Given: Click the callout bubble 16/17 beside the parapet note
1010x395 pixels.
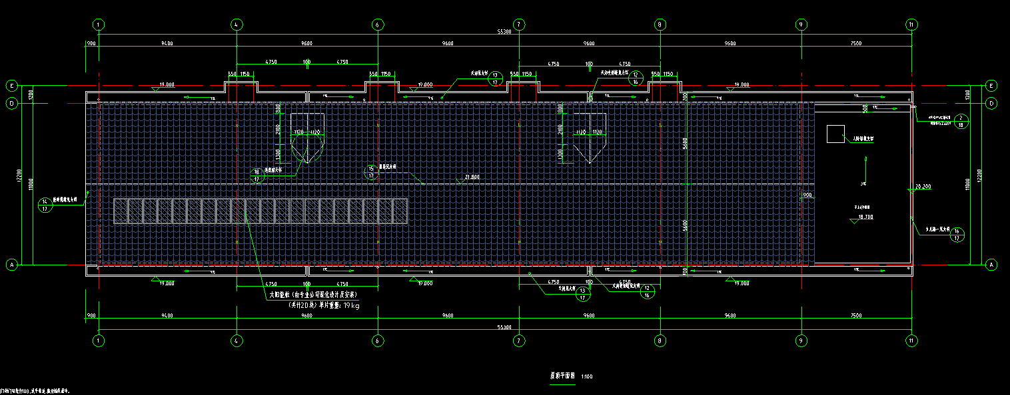Looking at the screenshot, I should point(957,234).
